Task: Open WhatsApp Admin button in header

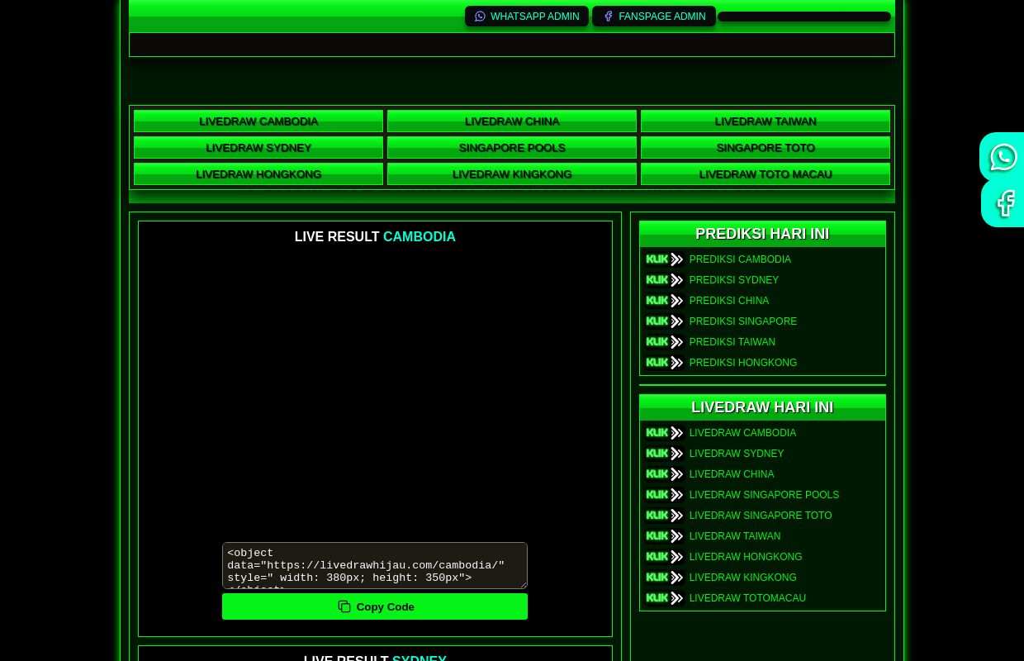Action: pos(527,17)
